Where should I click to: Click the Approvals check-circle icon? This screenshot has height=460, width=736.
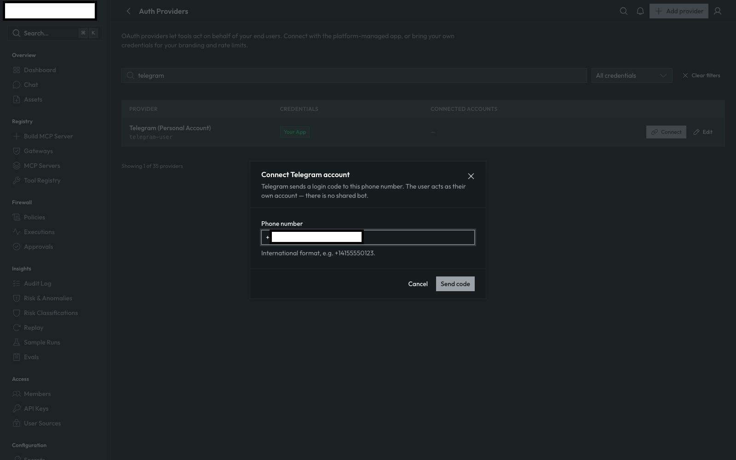click(17, 247)
